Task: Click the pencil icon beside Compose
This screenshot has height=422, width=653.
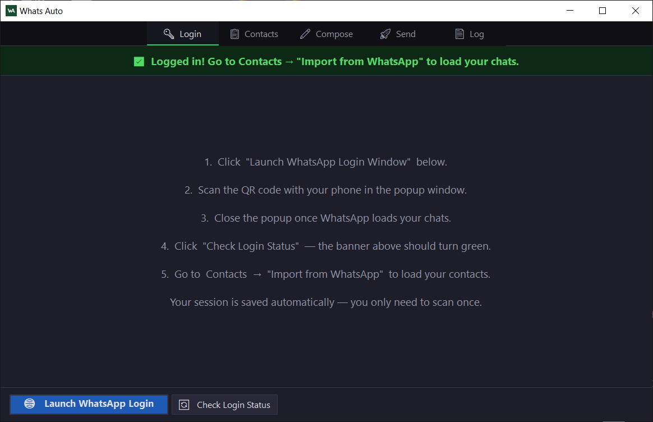Action: click(x=305, y=34)
